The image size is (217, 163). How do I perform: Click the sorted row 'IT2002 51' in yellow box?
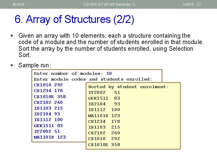[x=104, y=93]
